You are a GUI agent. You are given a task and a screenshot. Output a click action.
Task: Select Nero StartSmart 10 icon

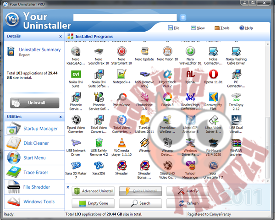[x=121, y=51]
